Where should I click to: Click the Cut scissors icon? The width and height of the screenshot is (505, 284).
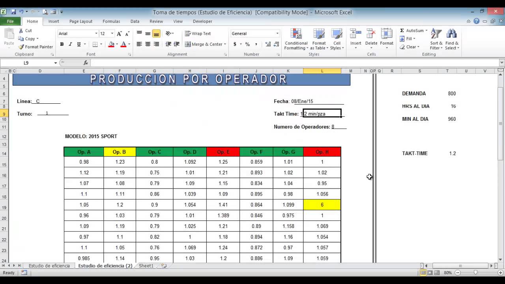(x=21, y=31)
